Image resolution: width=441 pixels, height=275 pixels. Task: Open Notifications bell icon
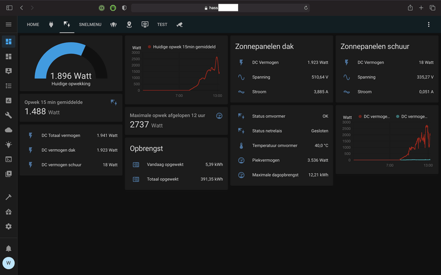tap(8, 249)
